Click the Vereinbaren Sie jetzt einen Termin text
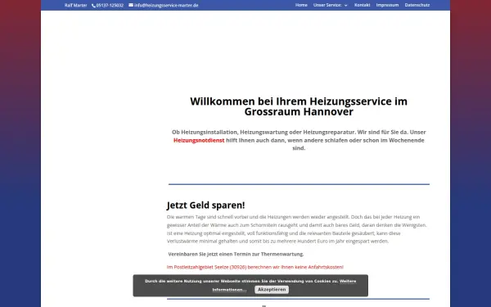 click(x=236, y=254)
